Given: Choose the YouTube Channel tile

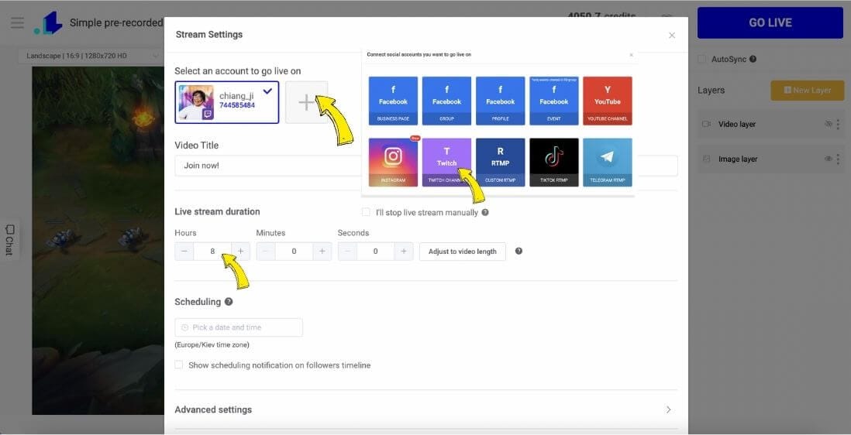Looking at the screenshot, I should pyautogui.click(x=608, y=101).
